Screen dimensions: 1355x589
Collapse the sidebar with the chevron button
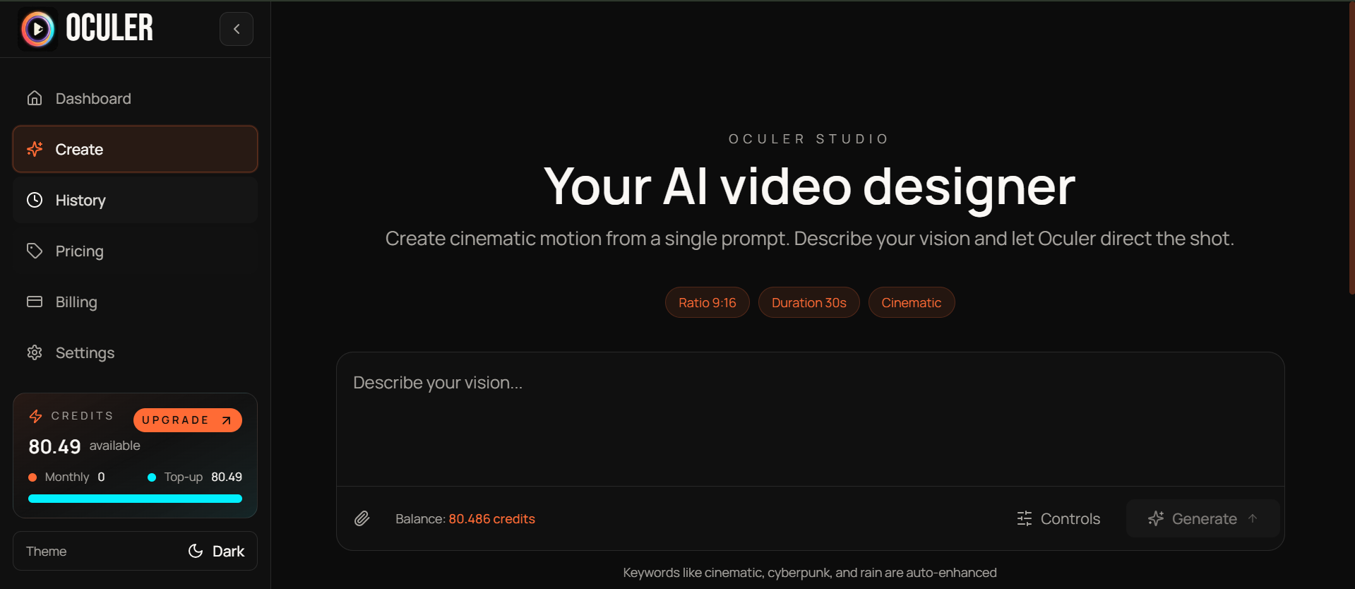(237, 29)
